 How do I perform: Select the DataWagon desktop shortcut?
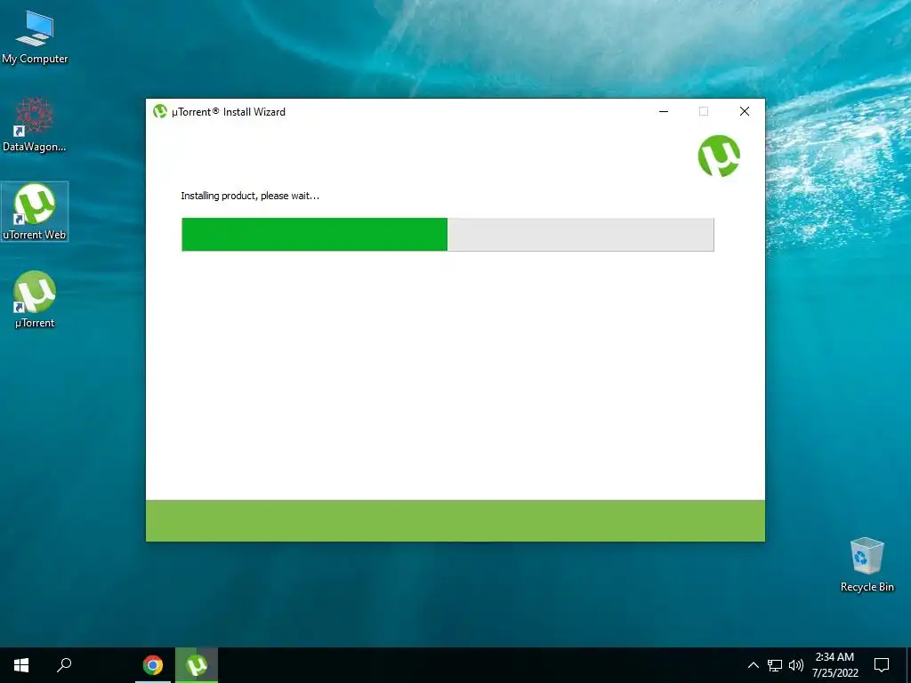click(35, 125)
